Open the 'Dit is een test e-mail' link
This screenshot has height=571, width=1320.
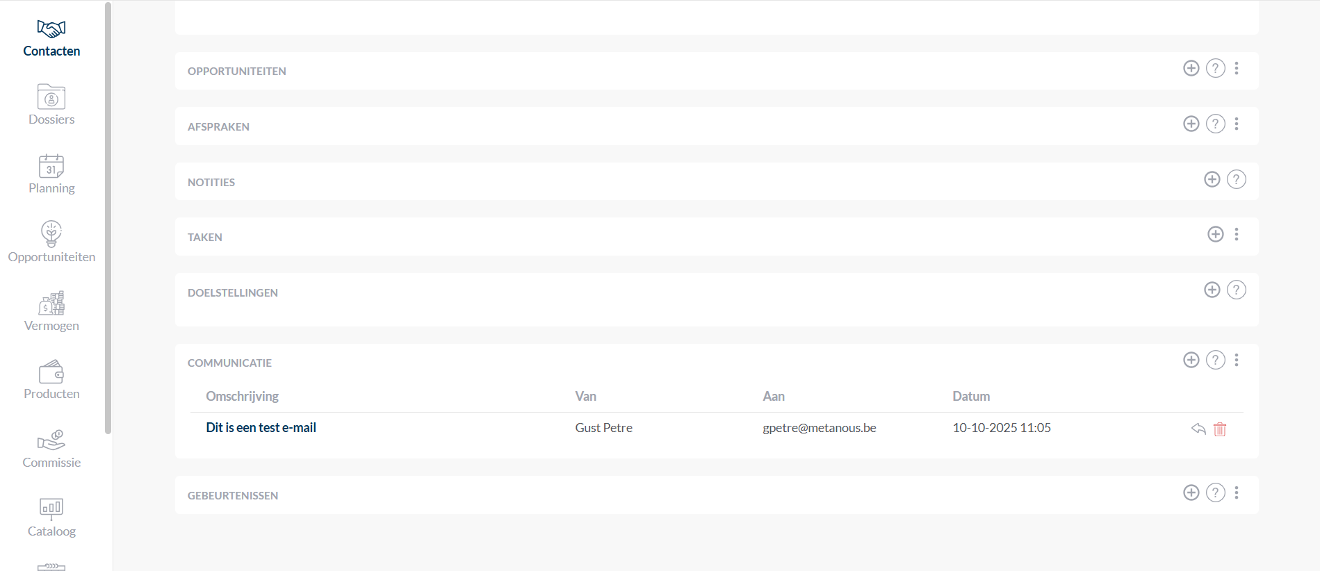coord(261,428)
